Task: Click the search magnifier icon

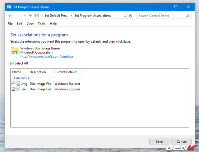Action: [187, 16]
